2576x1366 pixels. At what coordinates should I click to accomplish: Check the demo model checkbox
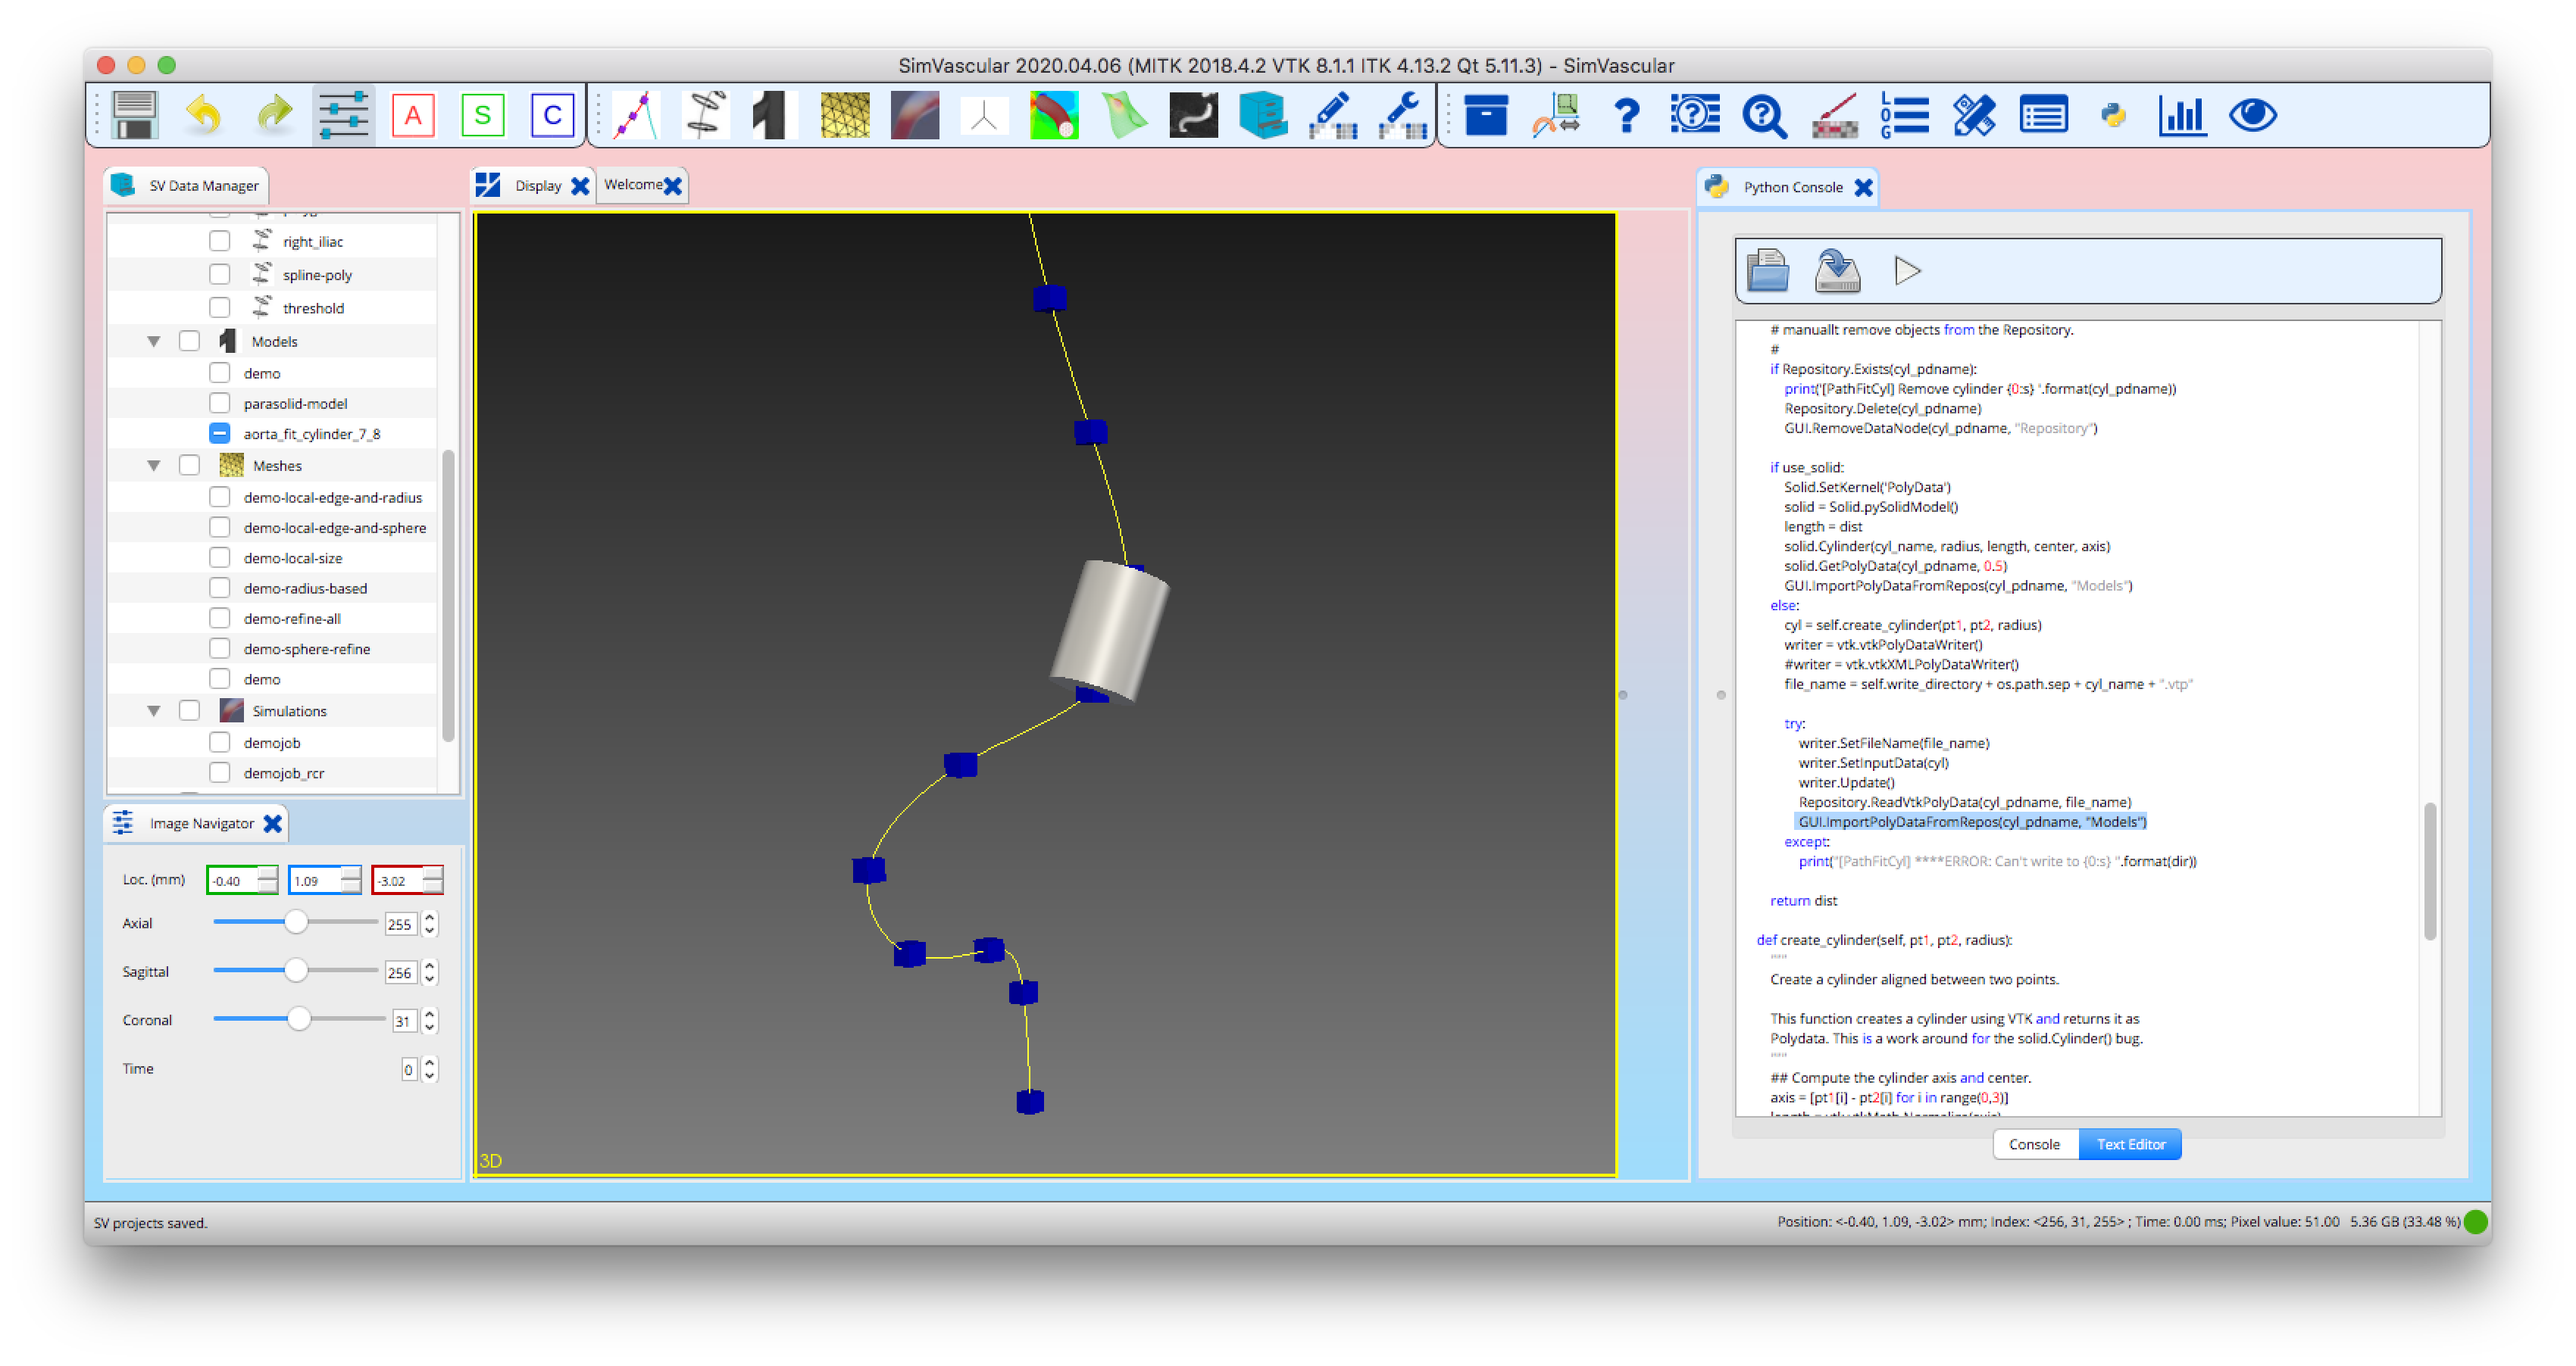click(x=220, y=372)
